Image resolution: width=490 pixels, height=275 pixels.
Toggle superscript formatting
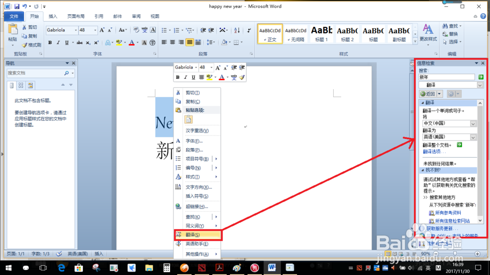pyautogui.click(x=96, y=43)
